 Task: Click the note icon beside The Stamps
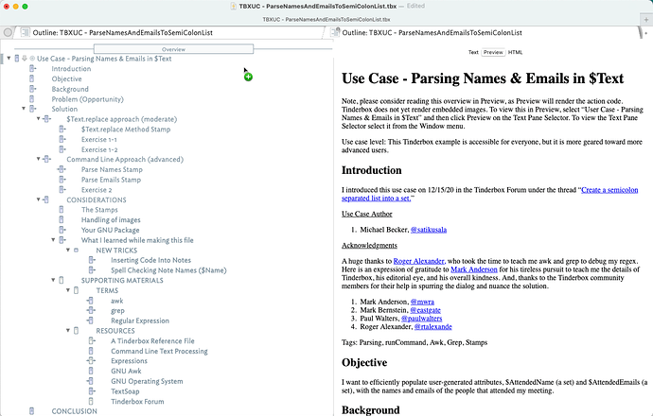tap(62, 210)
